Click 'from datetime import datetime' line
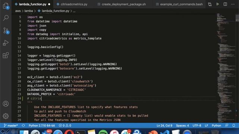Image resolution: width=239 pixels, height=134 pixels. pos(52,21)
